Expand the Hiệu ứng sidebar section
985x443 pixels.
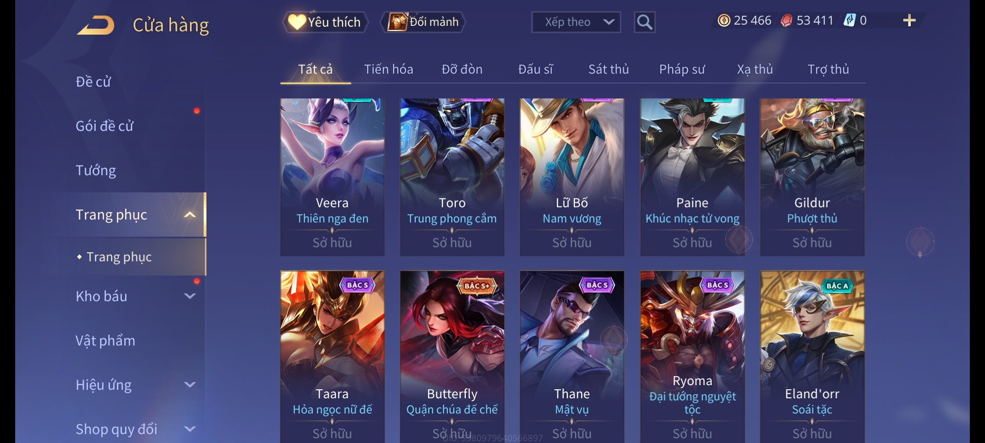click(190, 385)
